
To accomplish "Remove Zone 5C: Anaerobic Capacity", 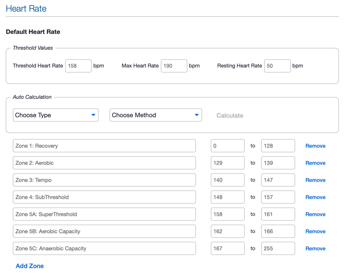I will [315, 248].
